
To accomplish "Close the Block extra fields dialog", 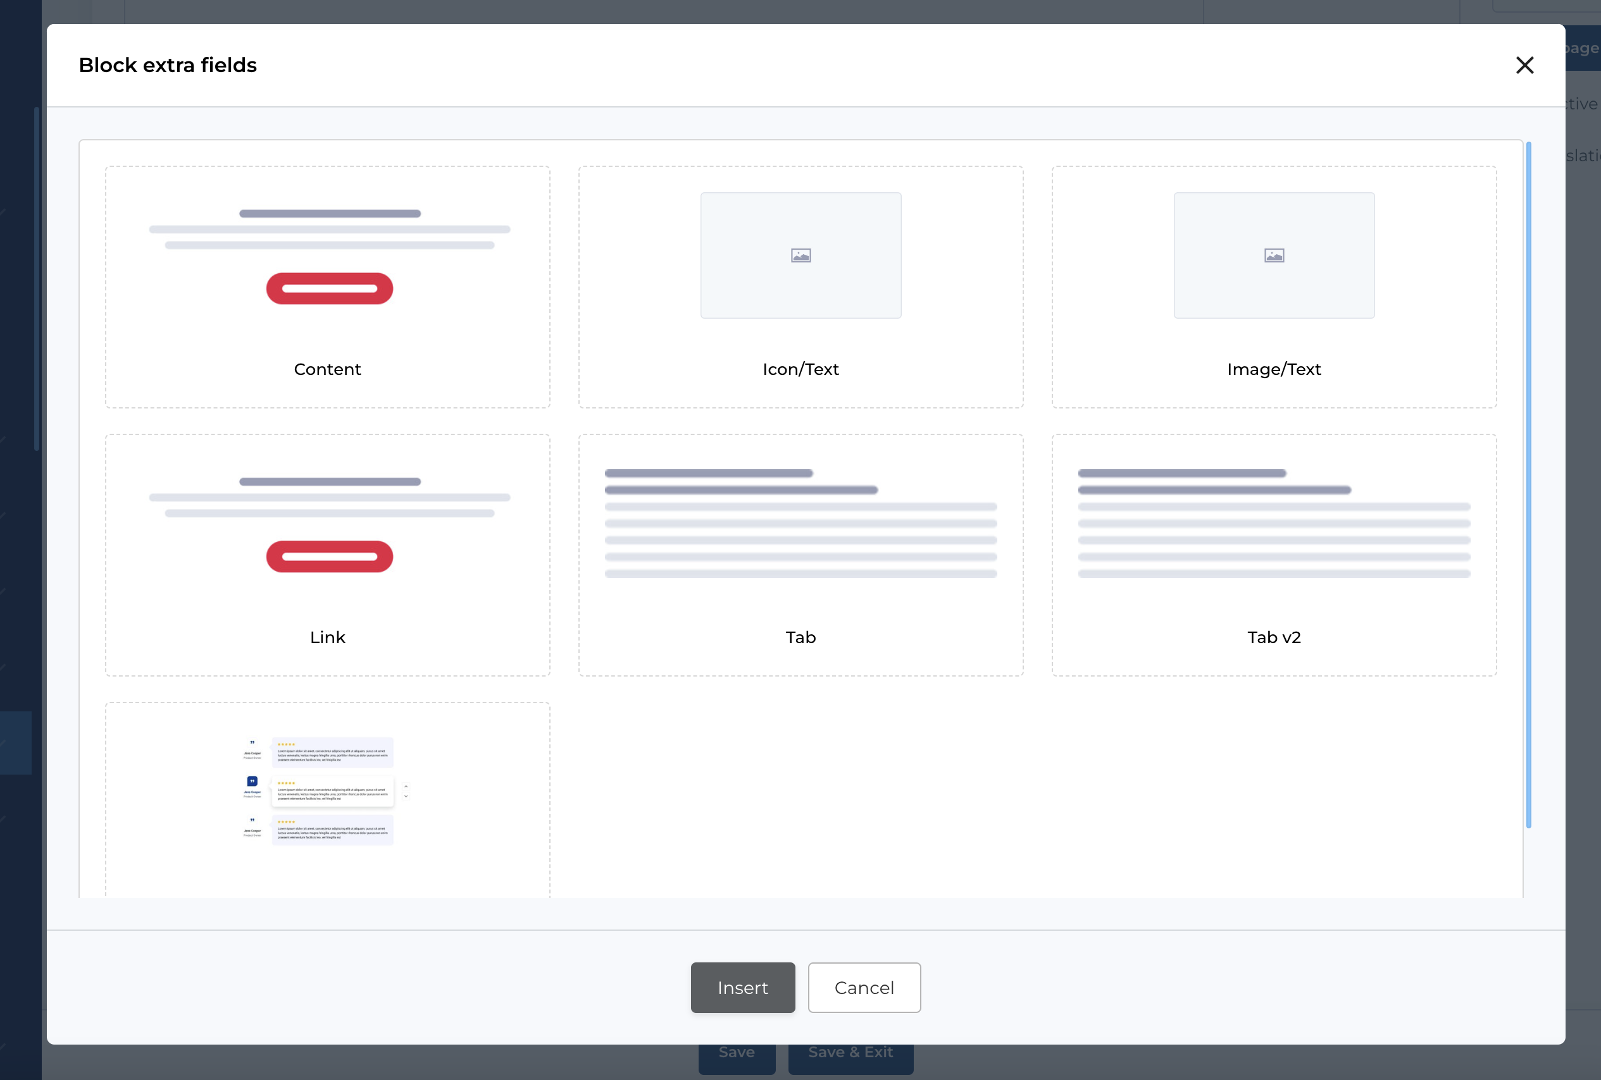I will (1524, 65).
